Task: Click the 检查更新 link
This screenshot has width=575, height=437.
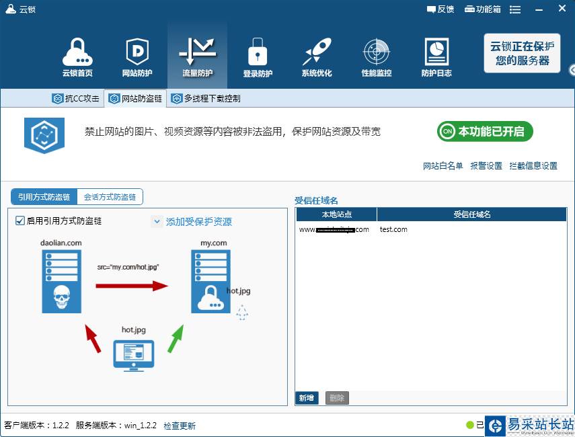Action: [x=180, y=426]
